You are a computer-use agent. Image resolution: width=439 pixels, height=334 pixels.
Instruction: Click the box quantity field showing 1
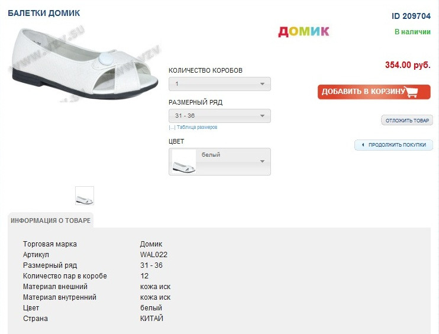pyautogui.click(x=220, y=84)
